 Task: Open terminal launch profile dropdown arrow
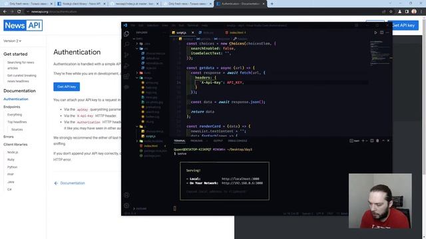pyautogui.click(x=367, y=141)
